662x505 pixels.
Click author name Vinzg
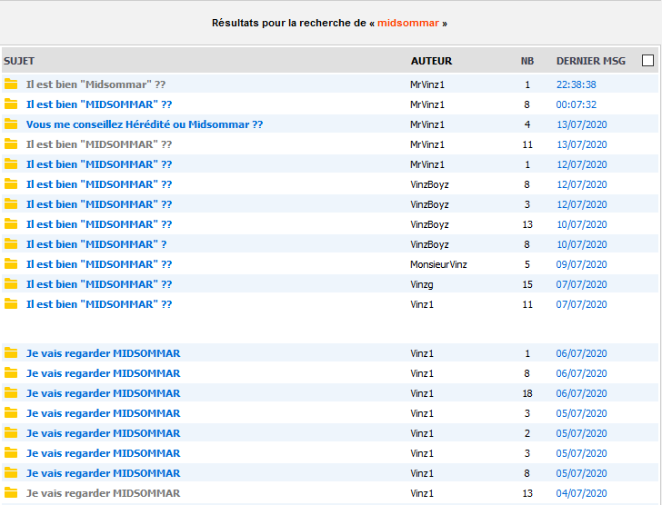click(422, 284)
